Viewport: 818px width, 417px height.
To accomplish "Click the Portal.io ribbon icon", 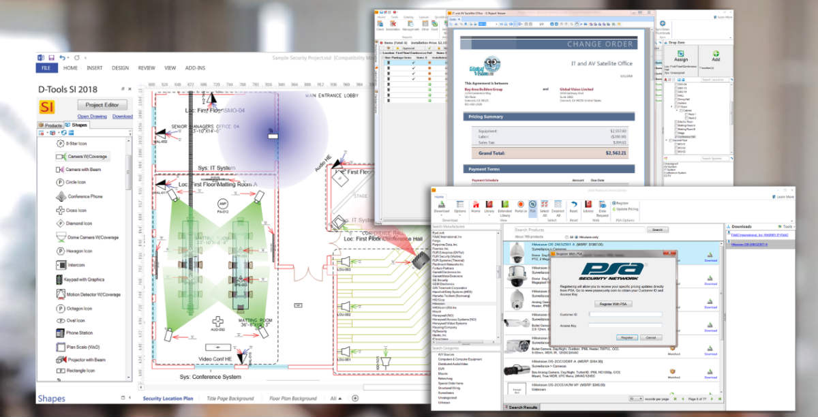I will (x=521, y=207).
